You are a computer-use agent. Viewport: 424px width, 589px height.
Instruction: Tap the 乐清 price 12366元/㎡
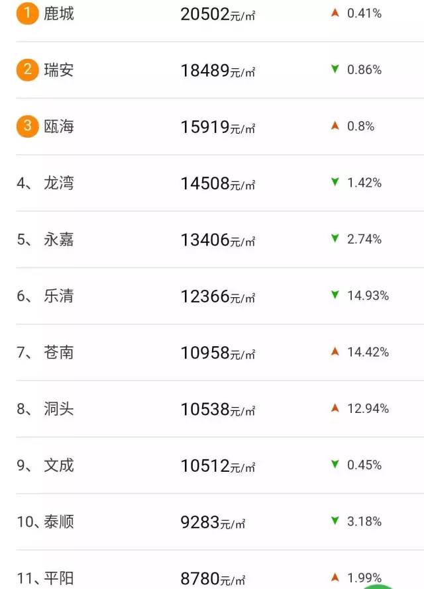pos(218,296)
